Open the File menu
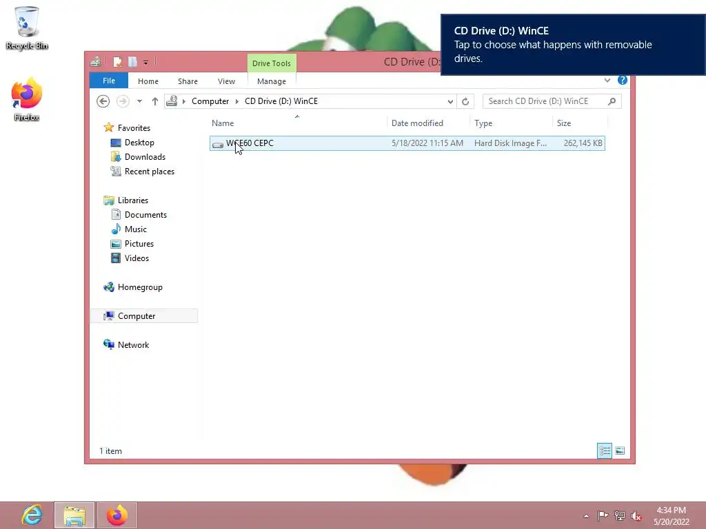Image resolution: width=706 pixels, height=529 pixels. (109, 81)
